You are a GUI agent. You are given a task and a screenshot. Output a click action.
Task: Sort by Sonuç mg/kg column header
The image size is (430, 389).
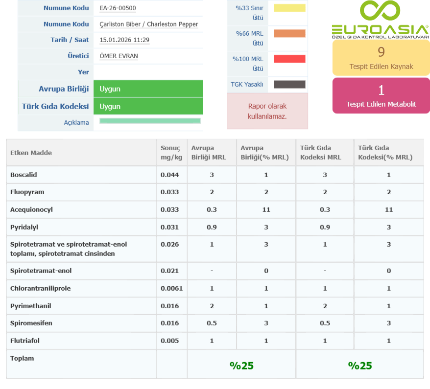tap(170, 153)
